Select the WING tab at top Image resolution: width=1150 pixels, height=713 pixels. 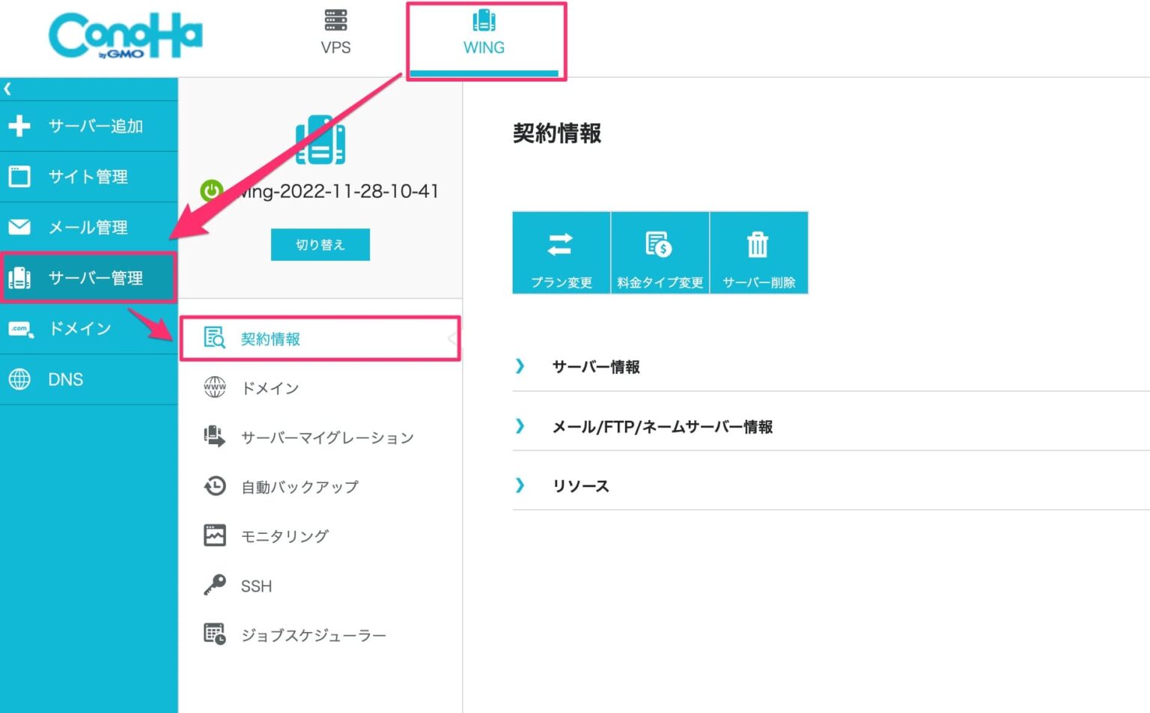[x=484, y=34]
